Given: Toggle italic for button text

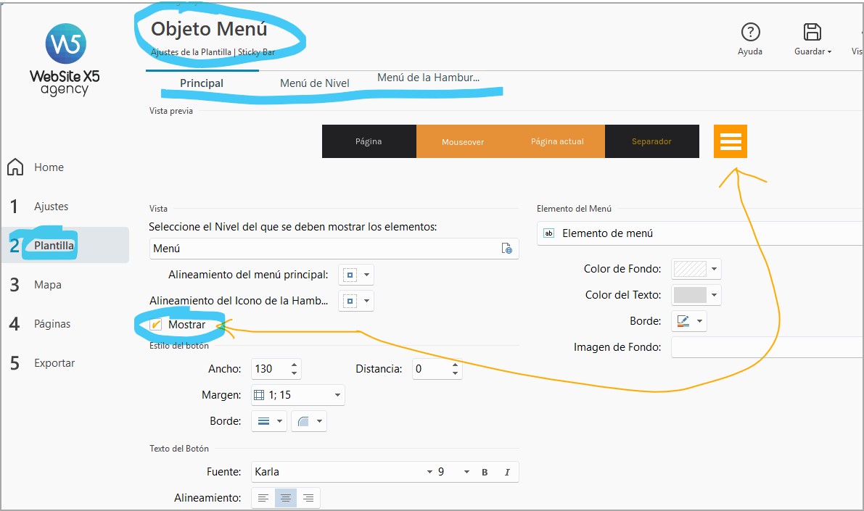Looking at the screenshot, I should [507, 473].
